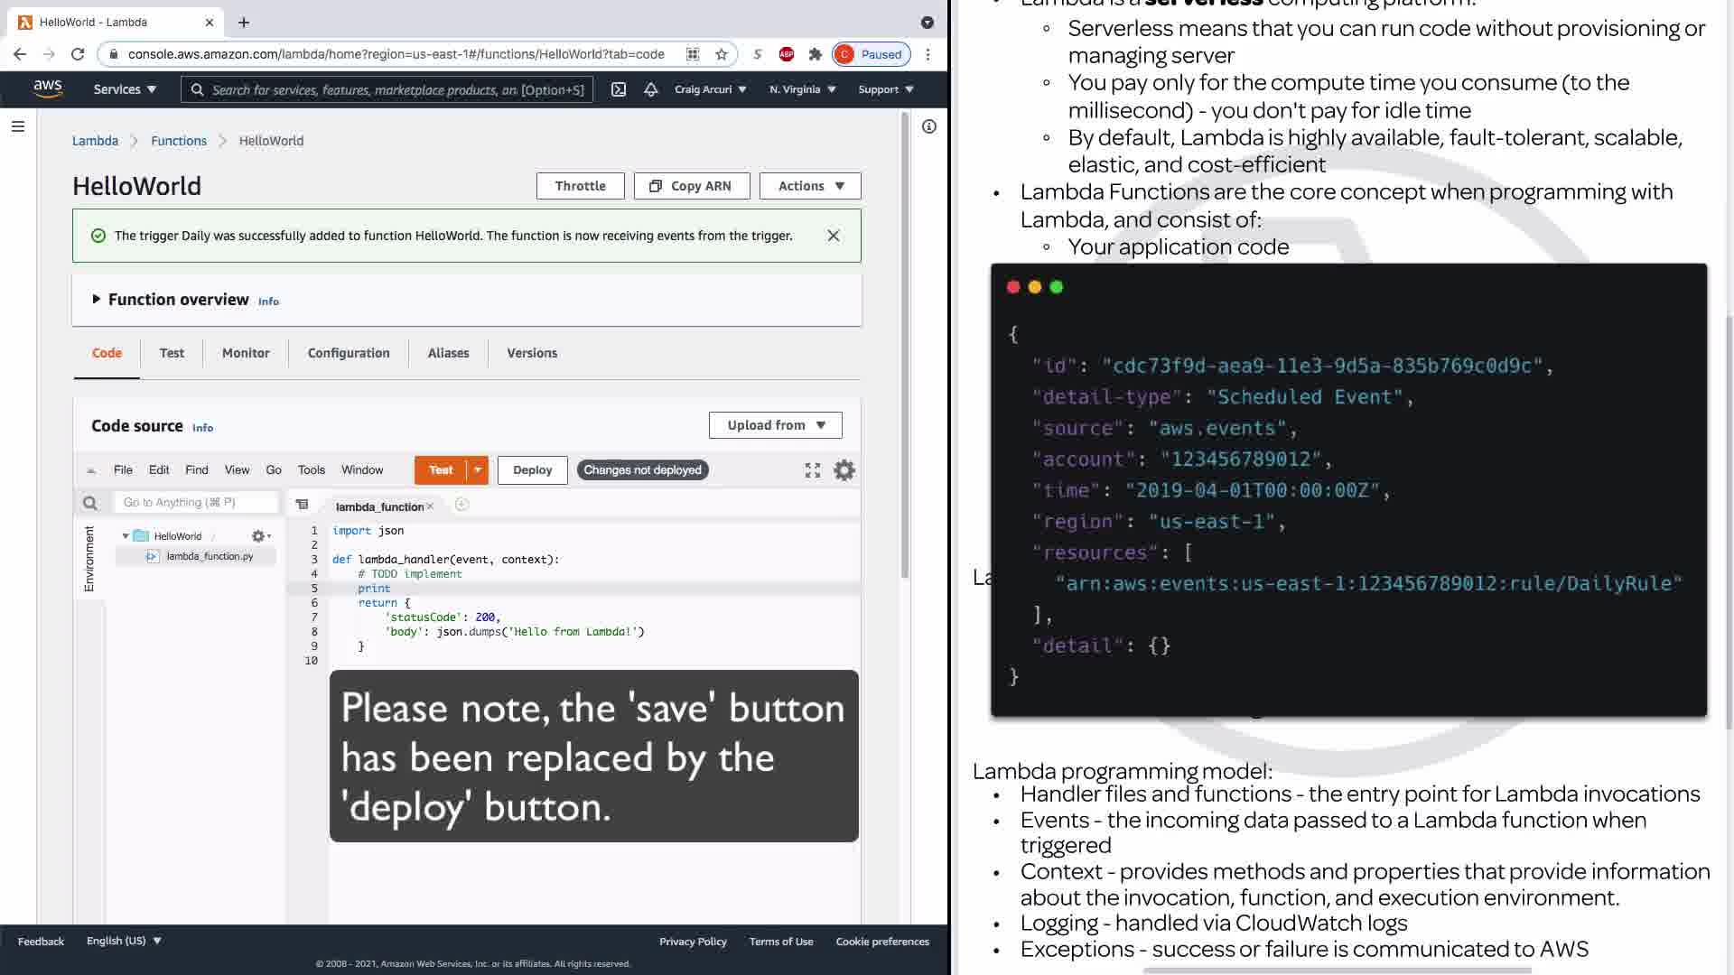Screen dimensions: 1734x975
Task: Expand the Function overview section
Action: click(97, 299)
